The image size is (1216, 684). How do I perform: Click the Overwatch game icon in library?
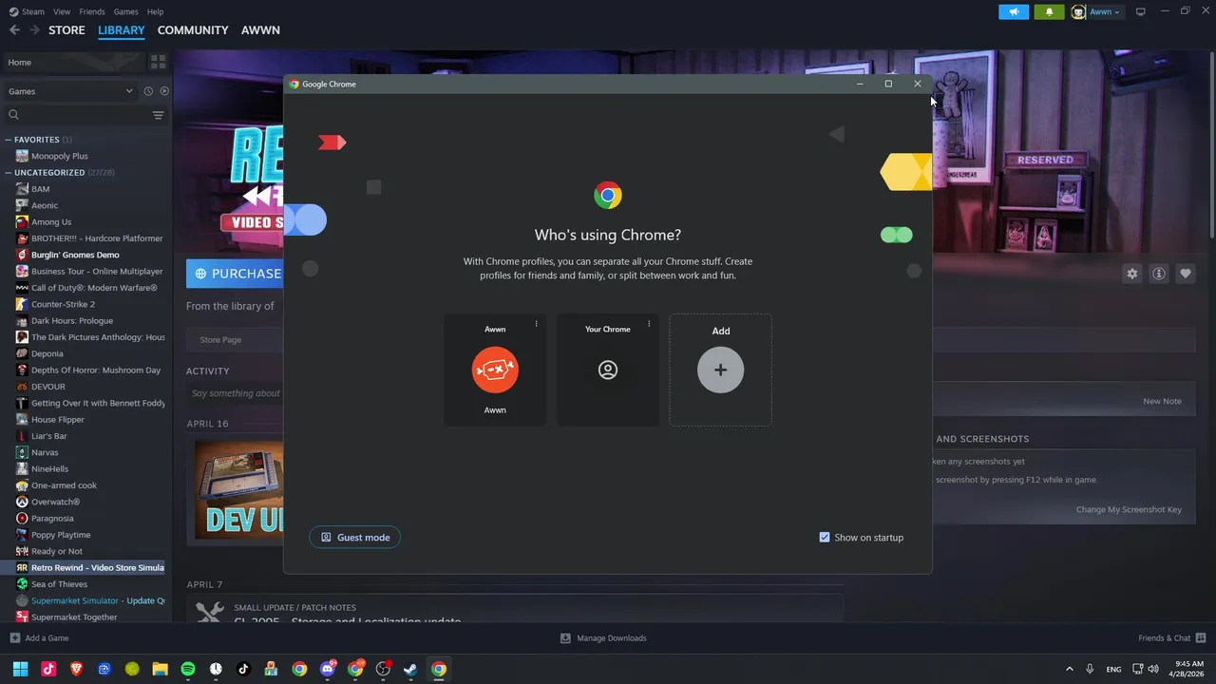pyautogui.click(x=22, y=502)
